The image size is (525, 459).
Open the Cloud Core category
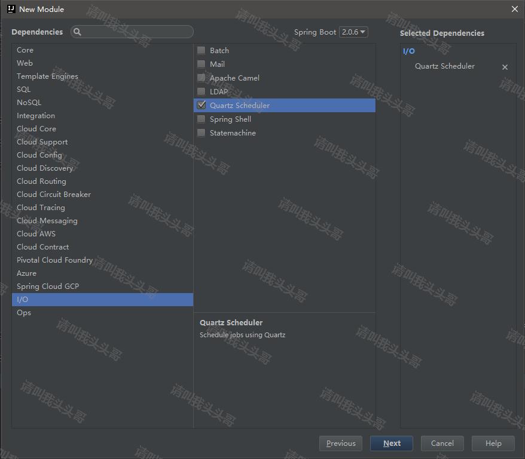102,129
